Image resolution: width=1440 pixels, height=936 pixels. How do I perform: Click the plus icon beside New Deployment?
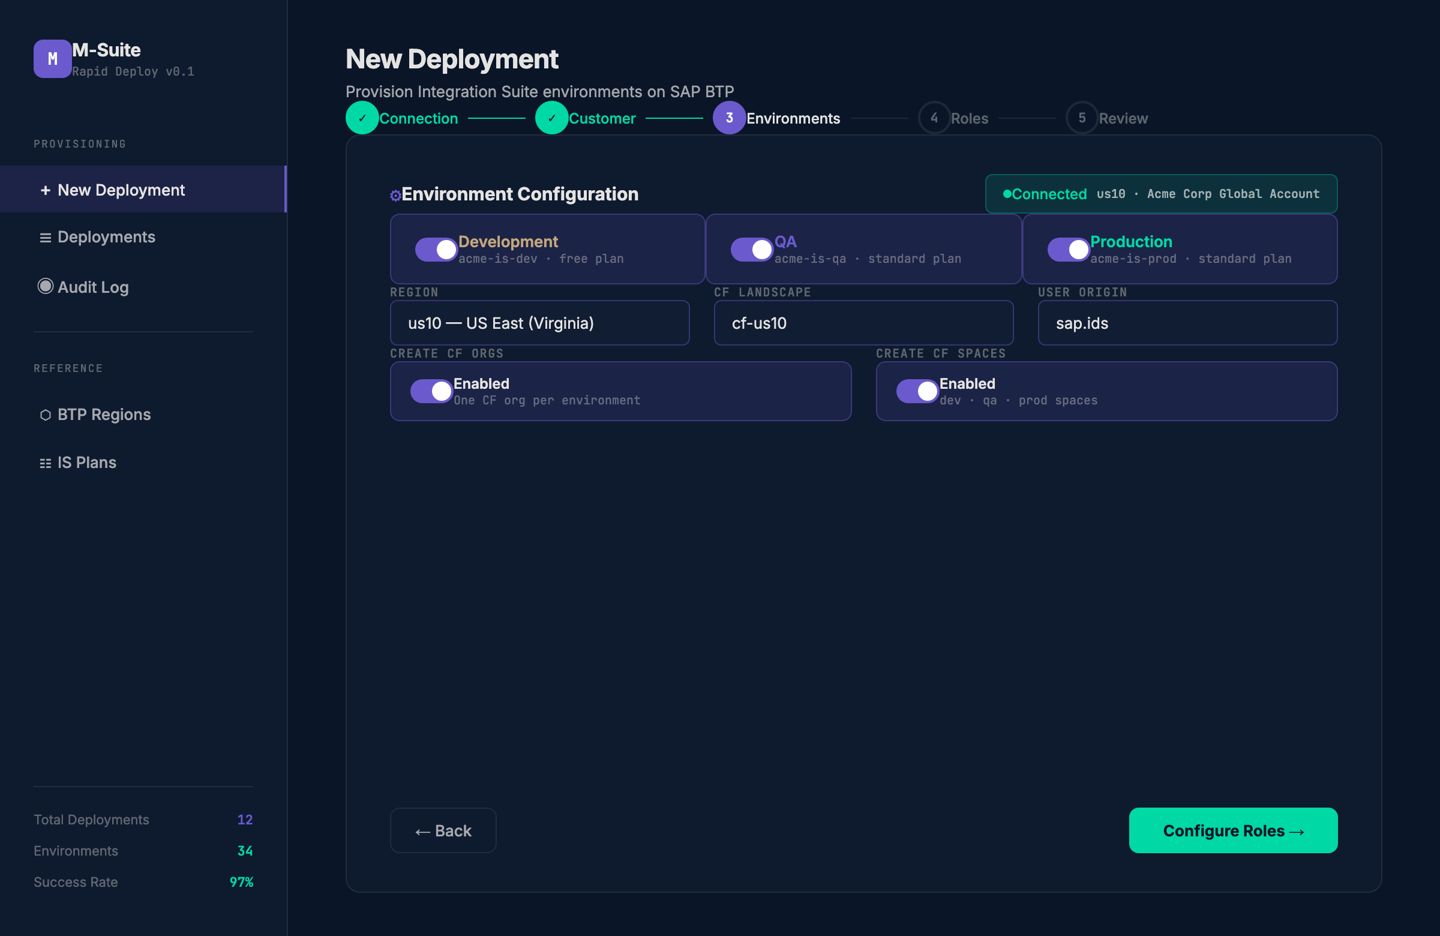(x=46, y=191)
